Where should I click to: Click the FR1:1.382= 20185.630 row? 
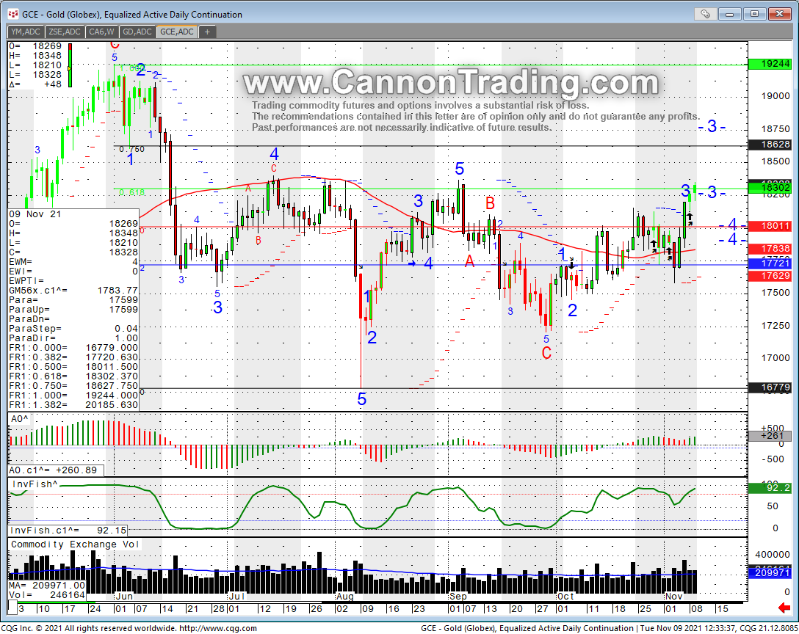tap(73, 405)
